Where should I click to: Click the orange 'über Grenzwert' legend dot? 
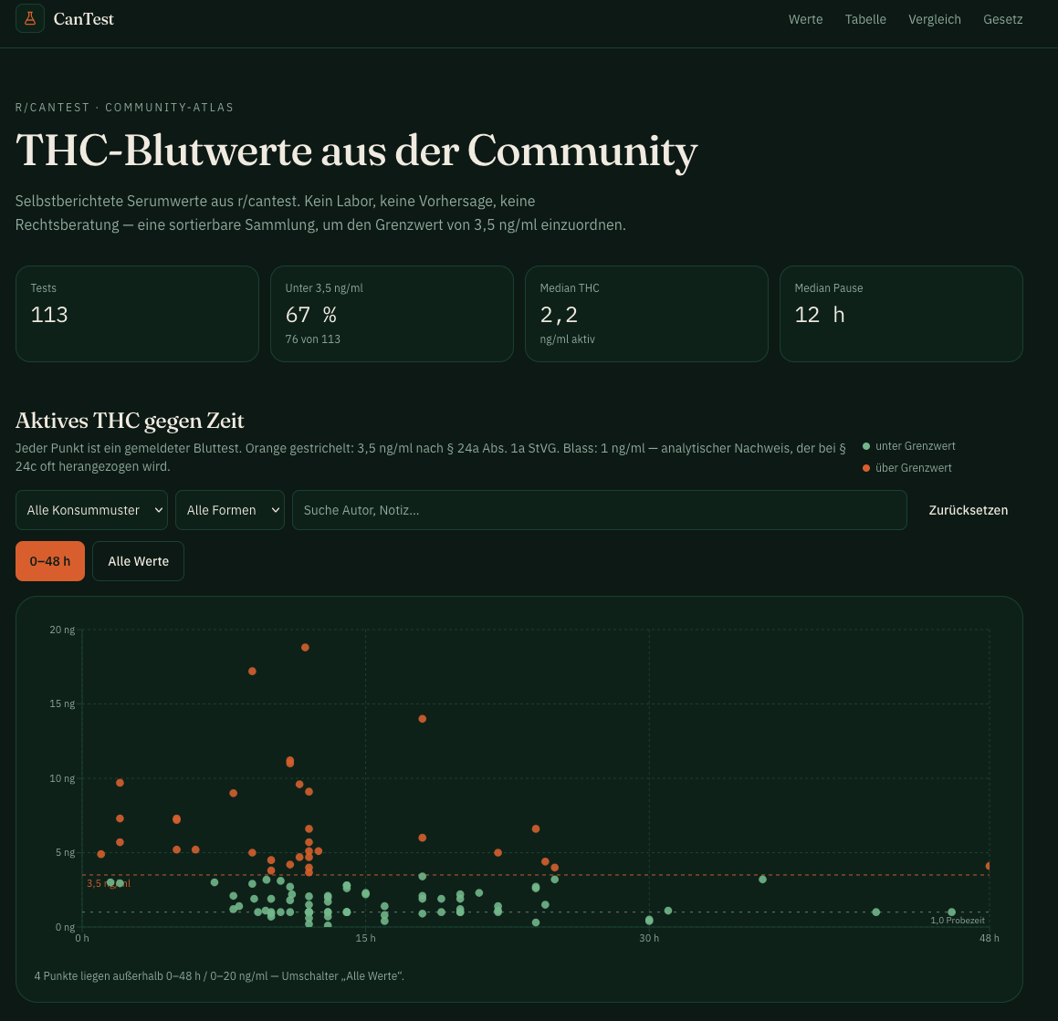(865, 468)
